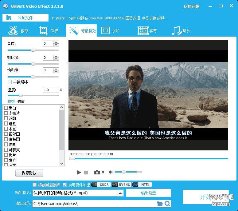Check the 黑白 black-and-white effect
This screenshot has height=211, width=238.
[x=6, y=108]
